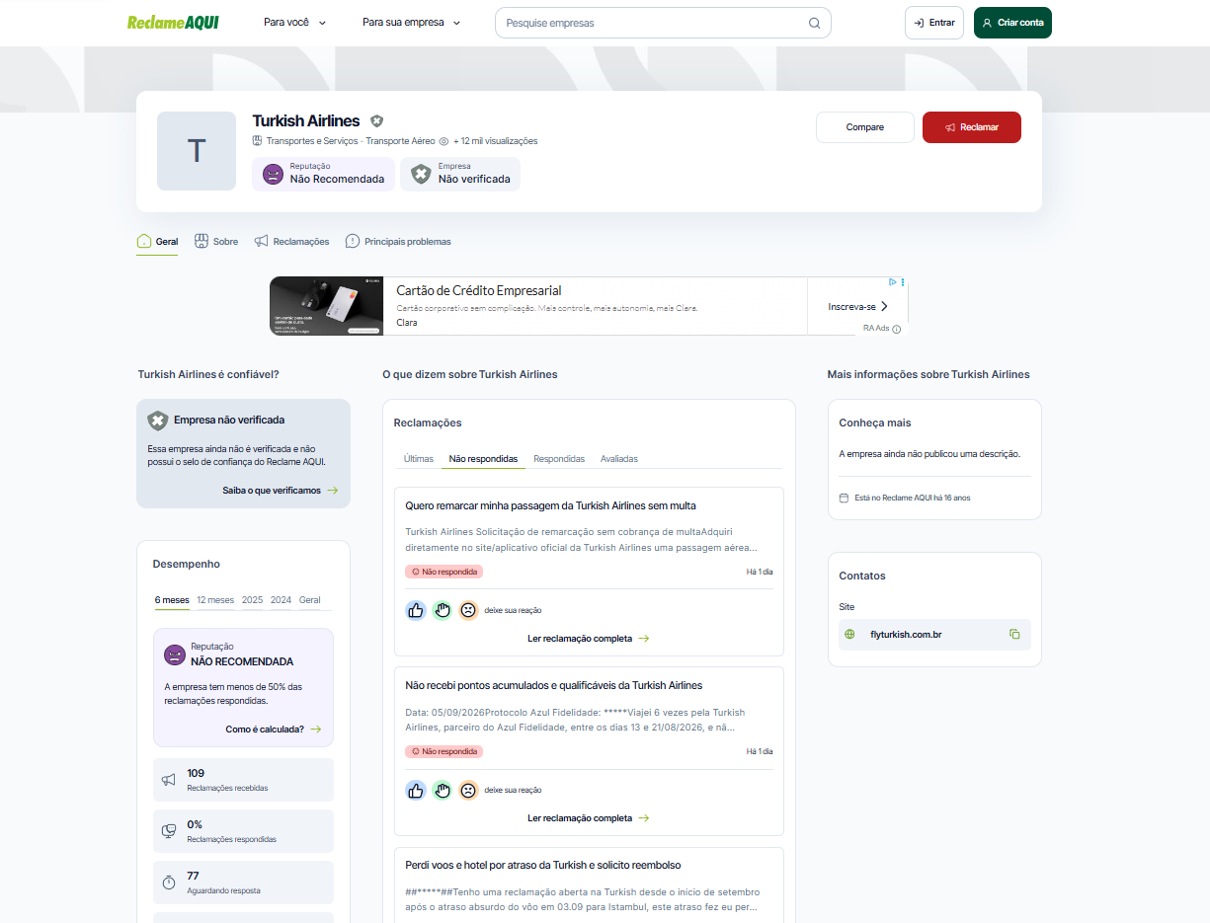Open Saiba o que verificamos link

(281, 490)
